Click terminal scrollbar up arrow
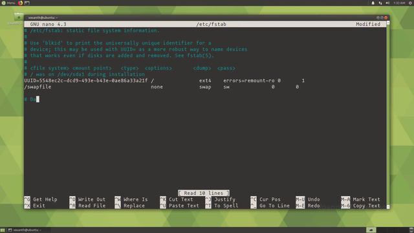Viewport: 414px width, 233px height. tap(388, 23)
